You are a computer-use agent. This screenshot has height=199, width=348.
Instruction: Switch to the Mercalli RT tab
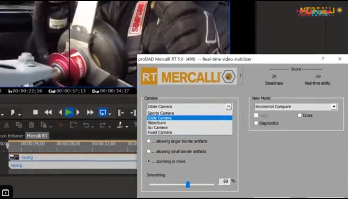[x=37, y=136]
